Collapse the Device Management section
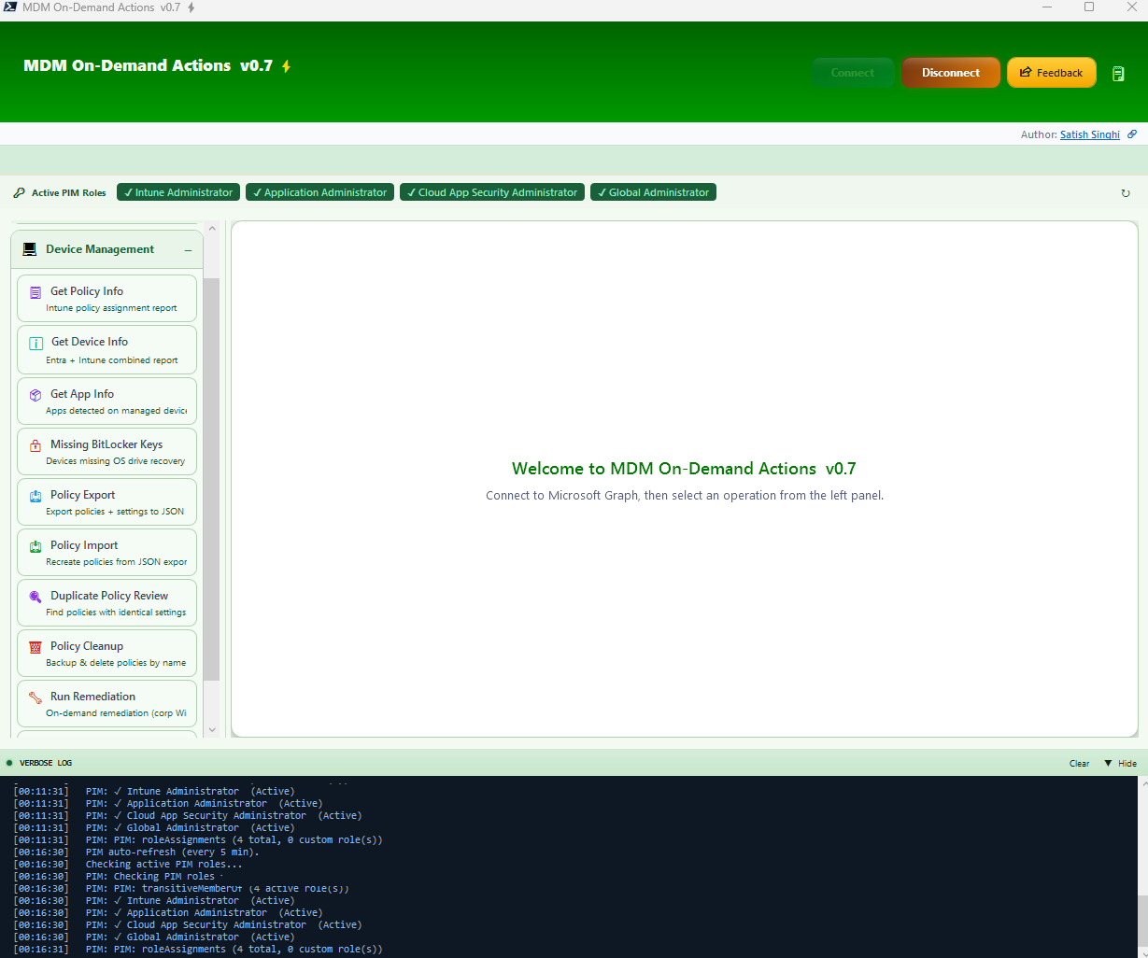 (x=188, y=250)
